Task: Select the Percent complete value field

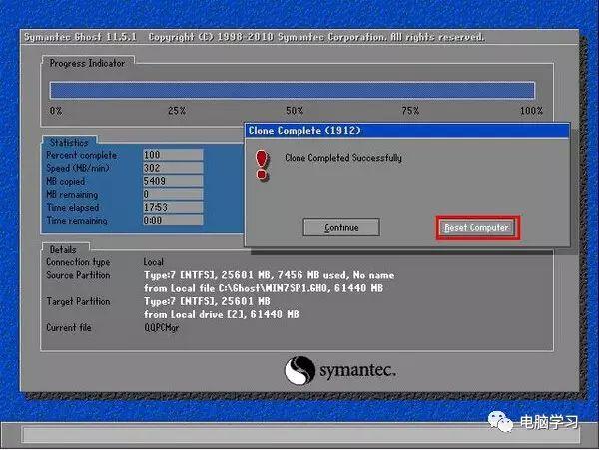Action: [172, 155]
